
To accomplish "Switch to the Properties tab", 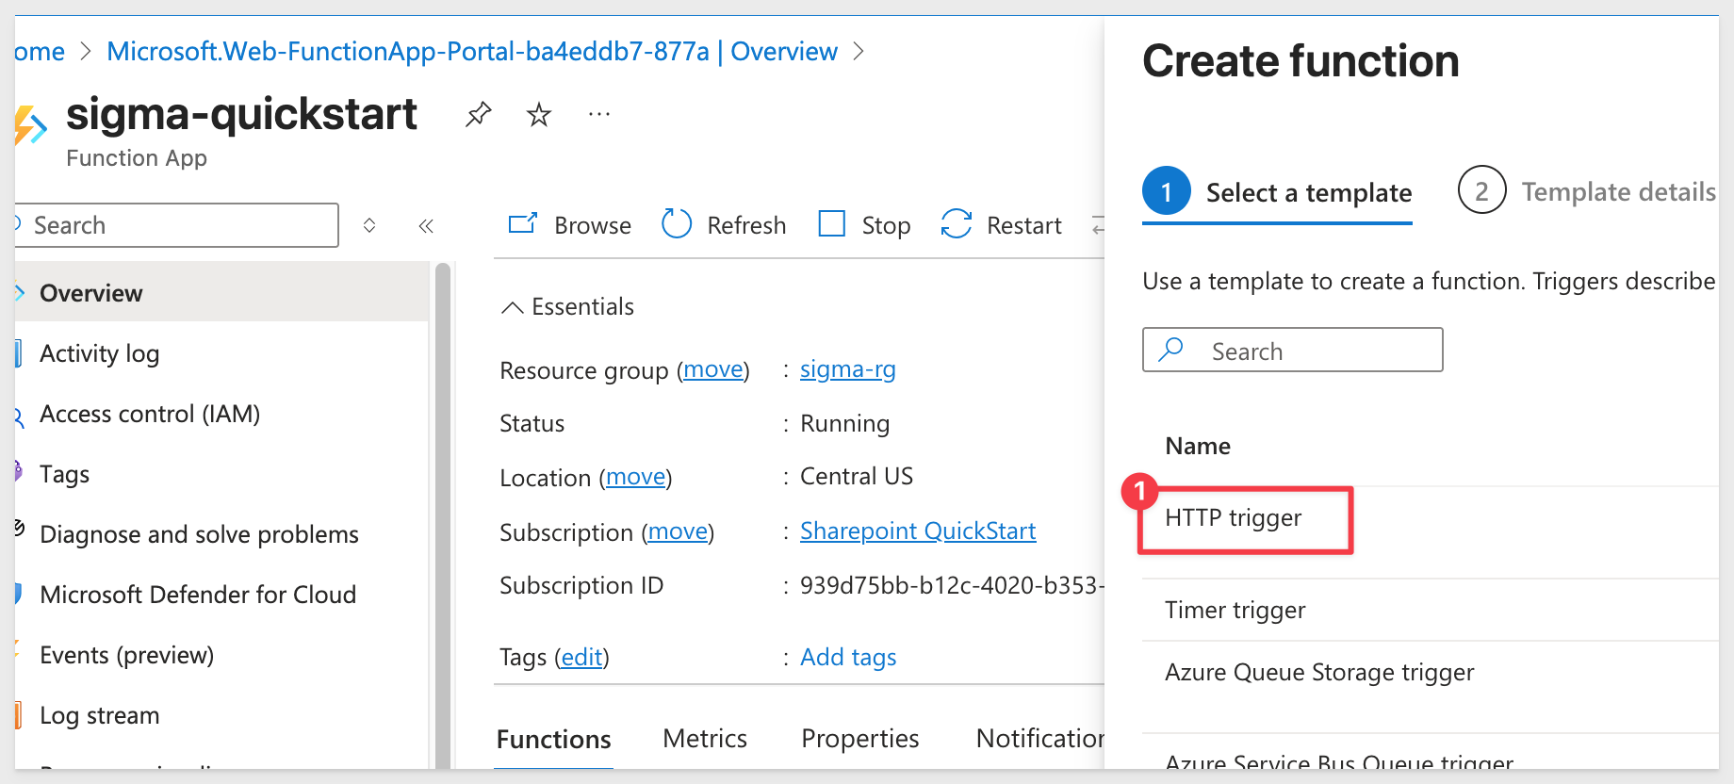I will (x=860, y=739).
